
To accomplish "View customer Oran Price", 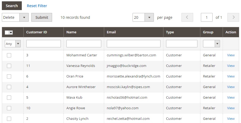I will click(x=231, y=76).
